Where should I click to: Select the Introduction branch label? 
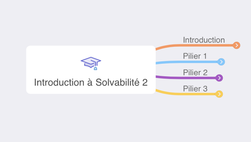coord(204,40)
